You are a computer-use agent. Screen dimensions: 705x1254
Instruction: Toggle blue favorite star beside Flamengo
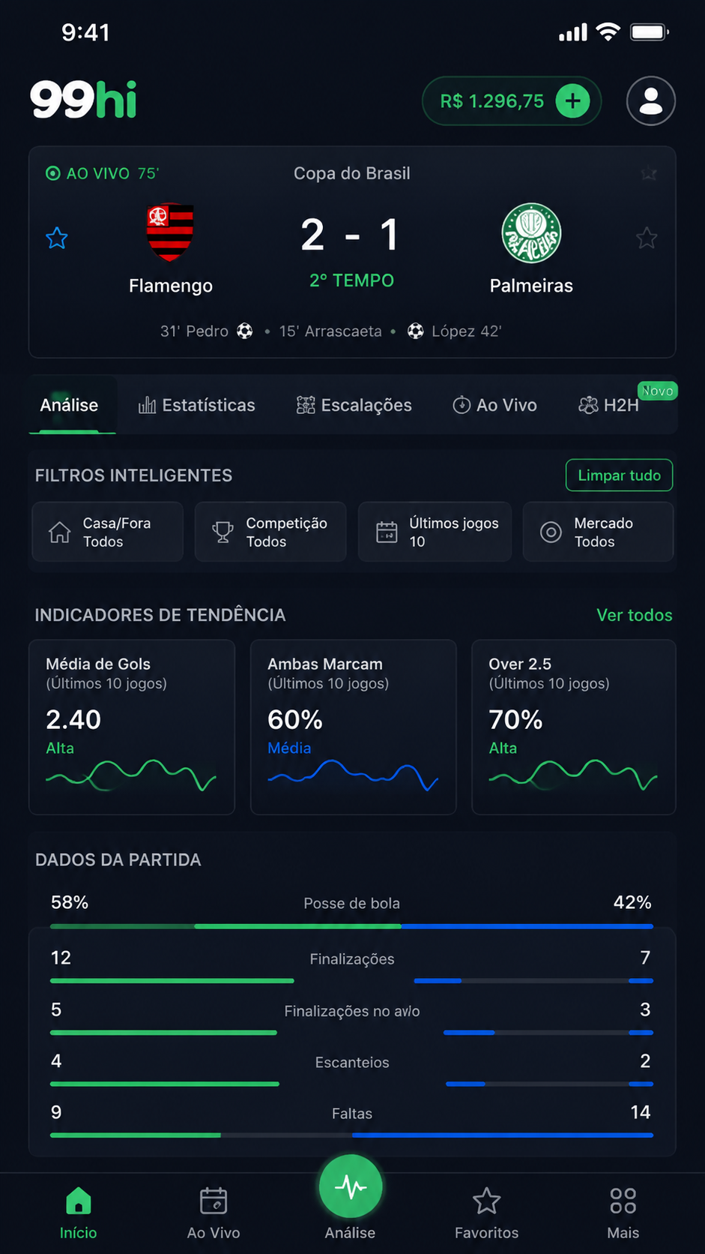pos(57,238)
